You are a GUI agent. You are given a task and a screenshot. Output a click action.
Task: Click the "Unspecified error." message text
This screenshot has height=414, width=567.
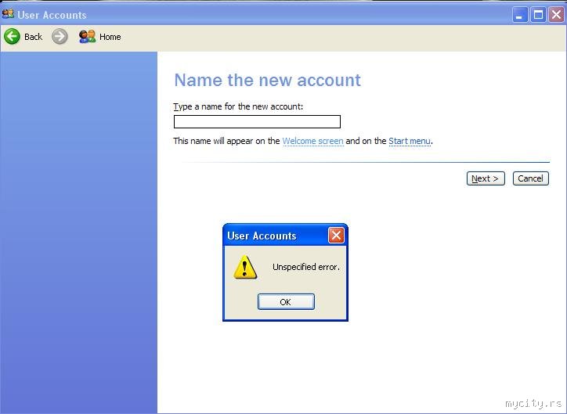pos(306,267)
